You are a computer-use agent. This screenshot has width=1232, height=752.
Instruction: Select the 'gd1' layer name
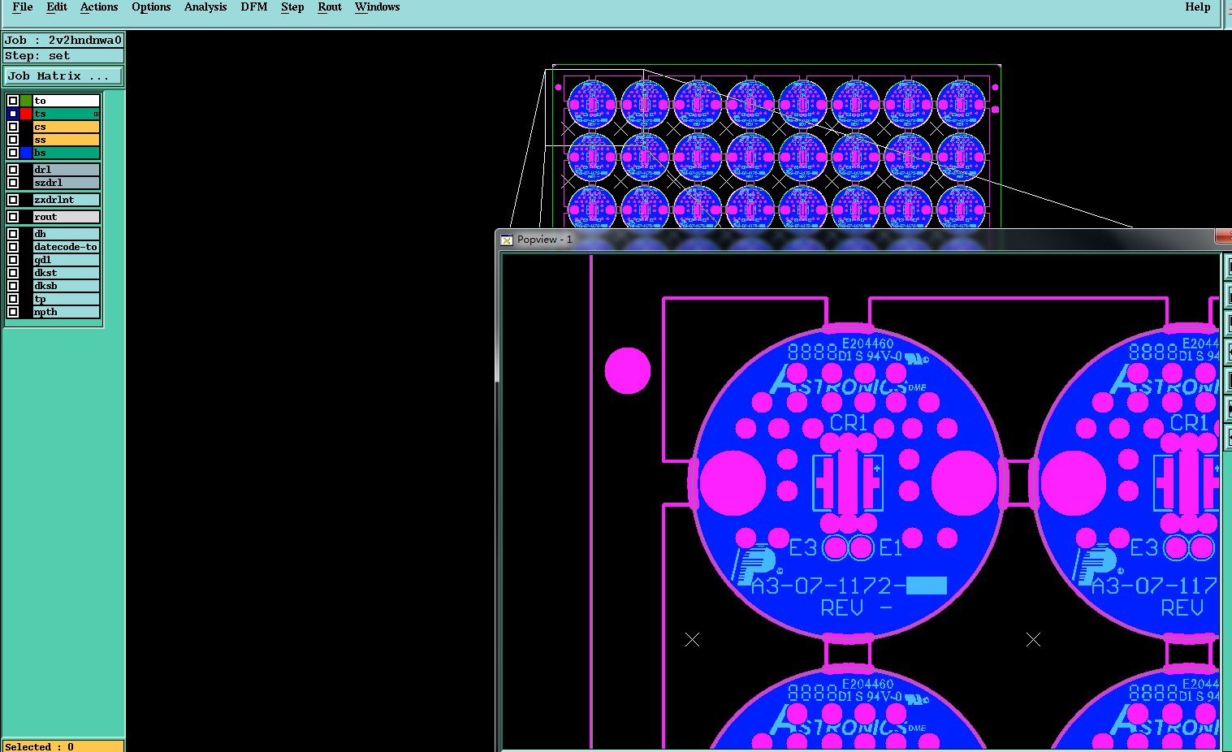(66, 260)
